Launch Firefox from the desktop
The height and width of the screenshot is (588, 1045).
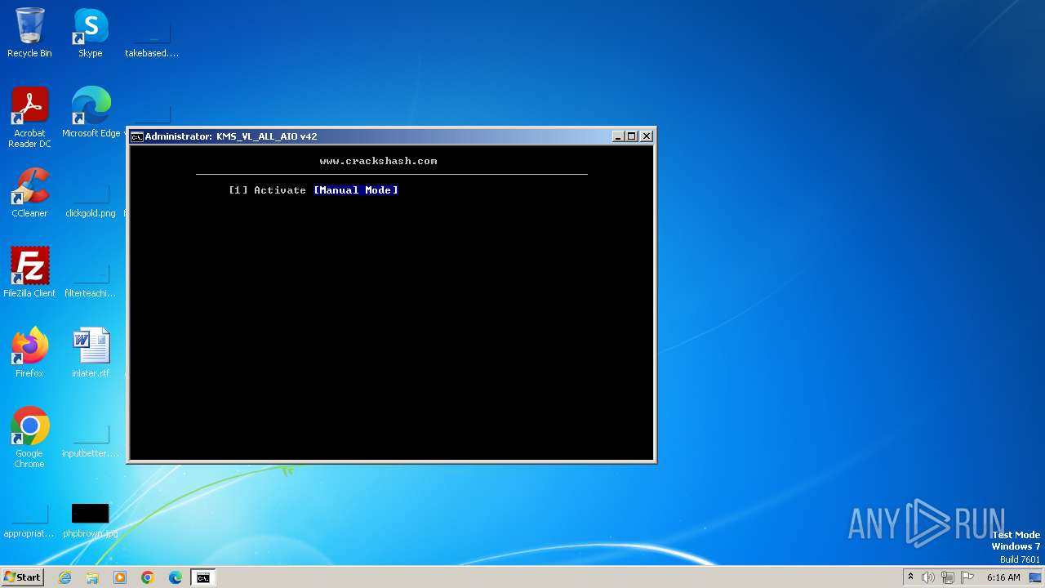click(x=29, y=353)
